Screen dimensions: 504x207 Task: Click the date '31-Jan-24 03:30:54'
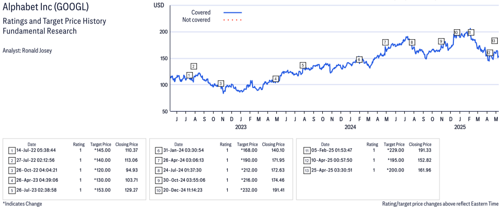(x=183, y=150)
